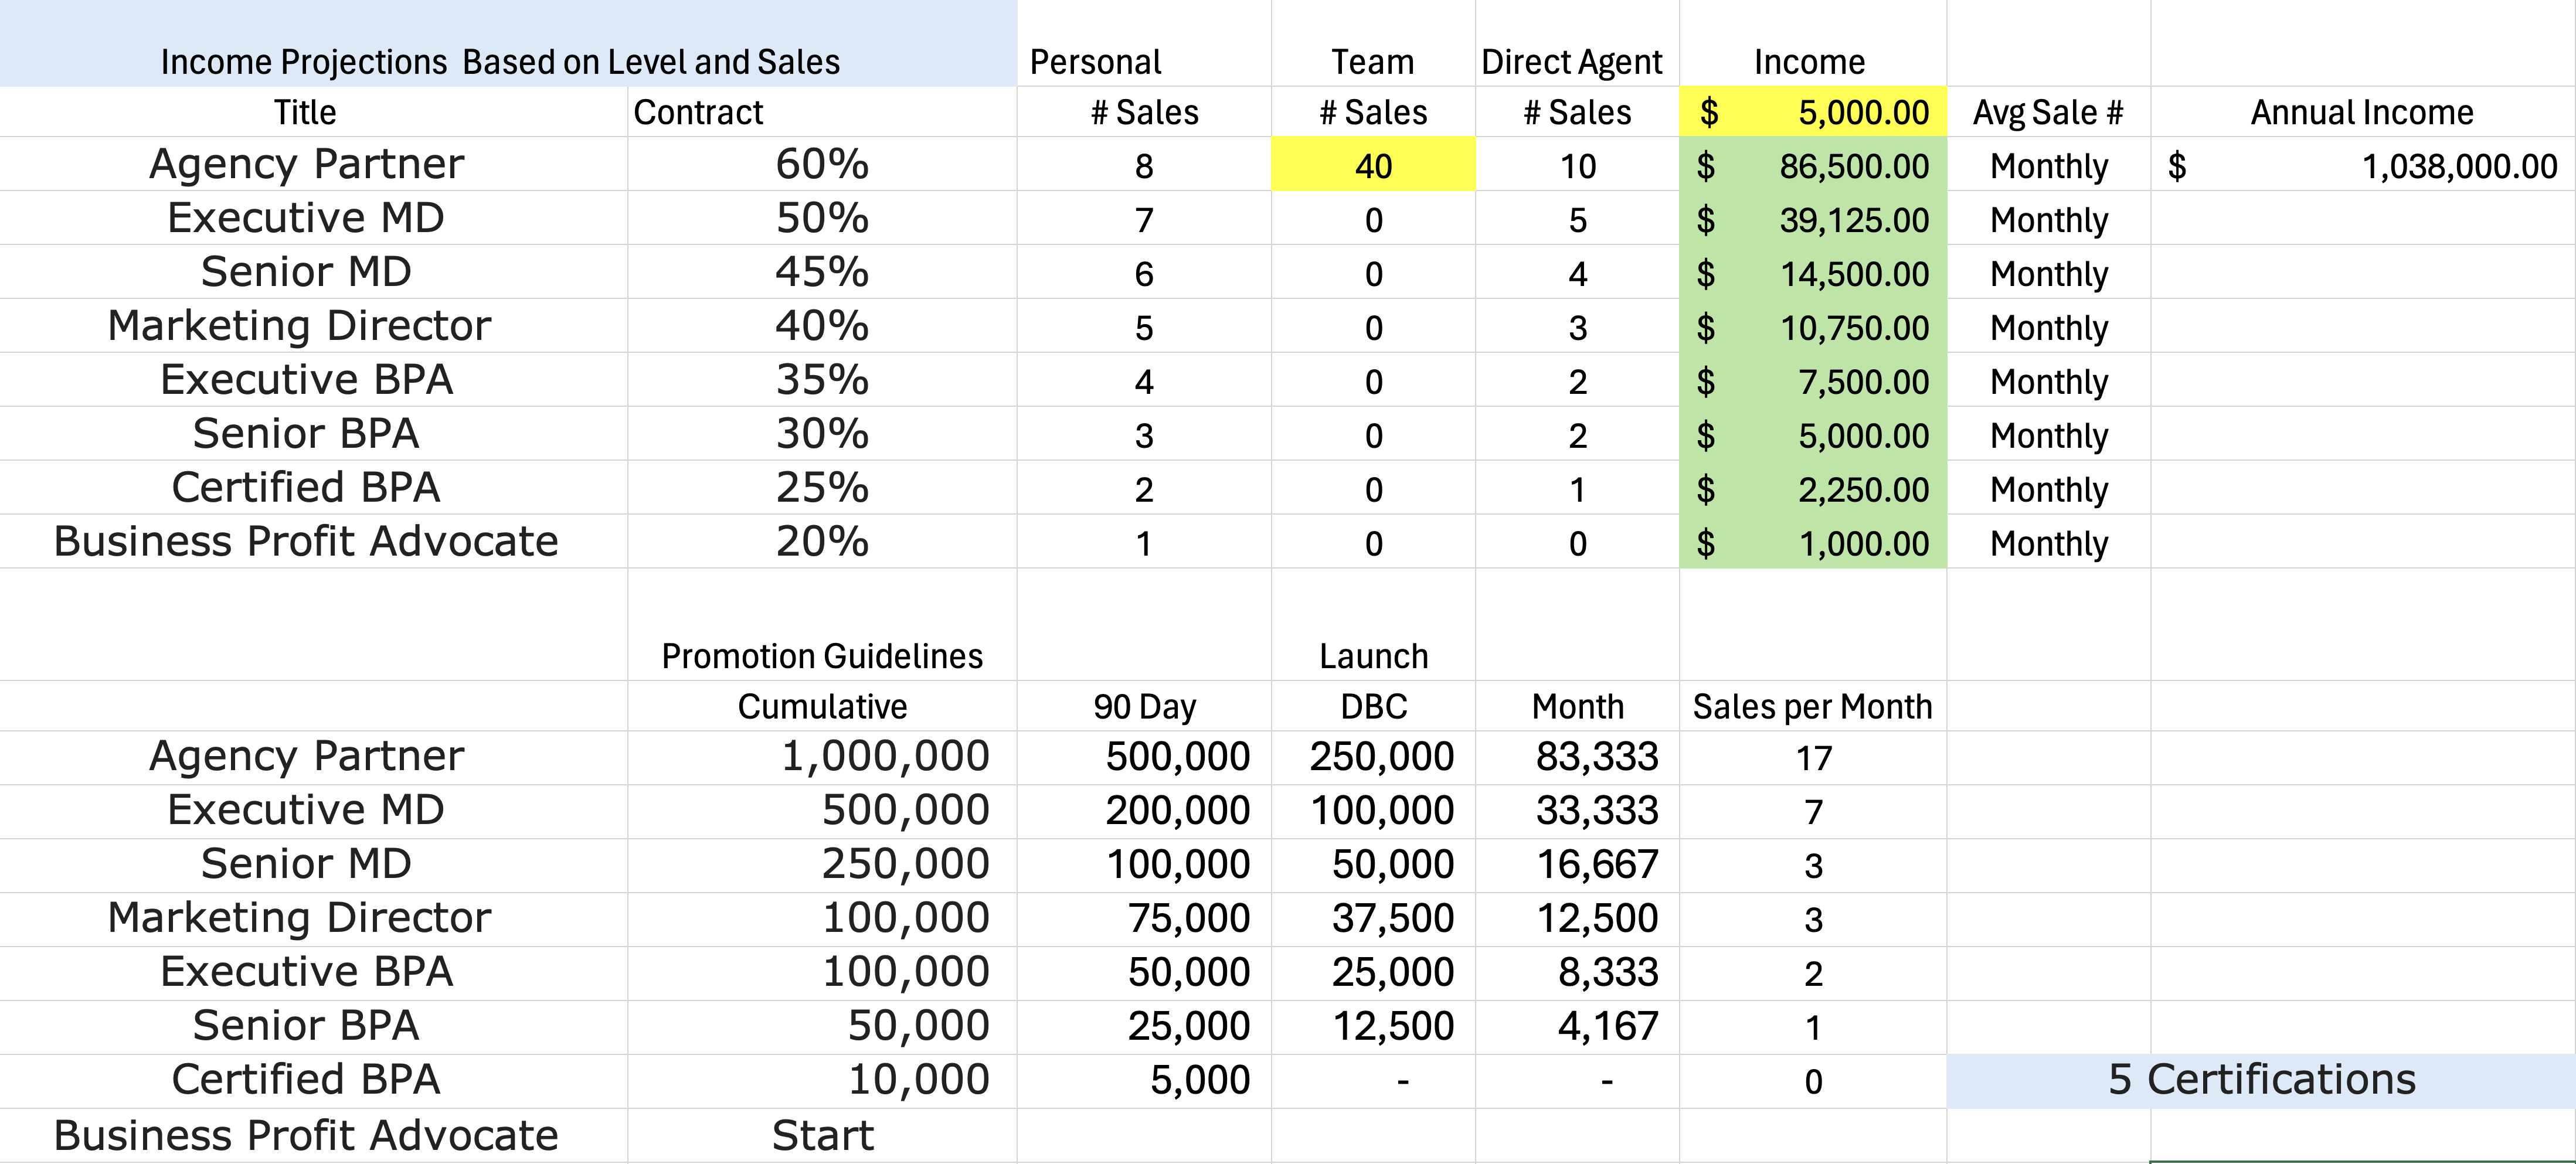Select the 5 Certifications blue cell
This screenshot has width=2576, height=1164.
pos(2261,1080)
